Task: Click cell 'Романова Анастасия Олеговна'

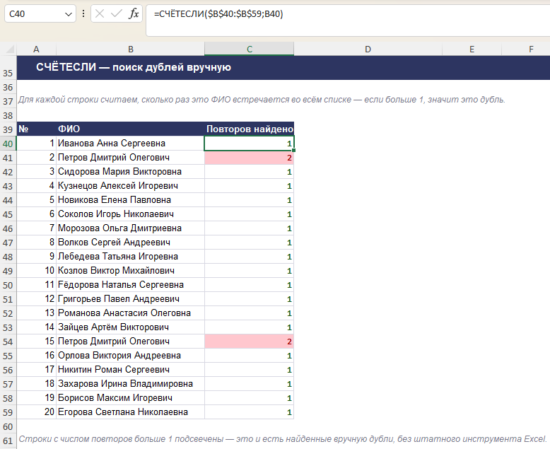Action: [x=131, y=313]
